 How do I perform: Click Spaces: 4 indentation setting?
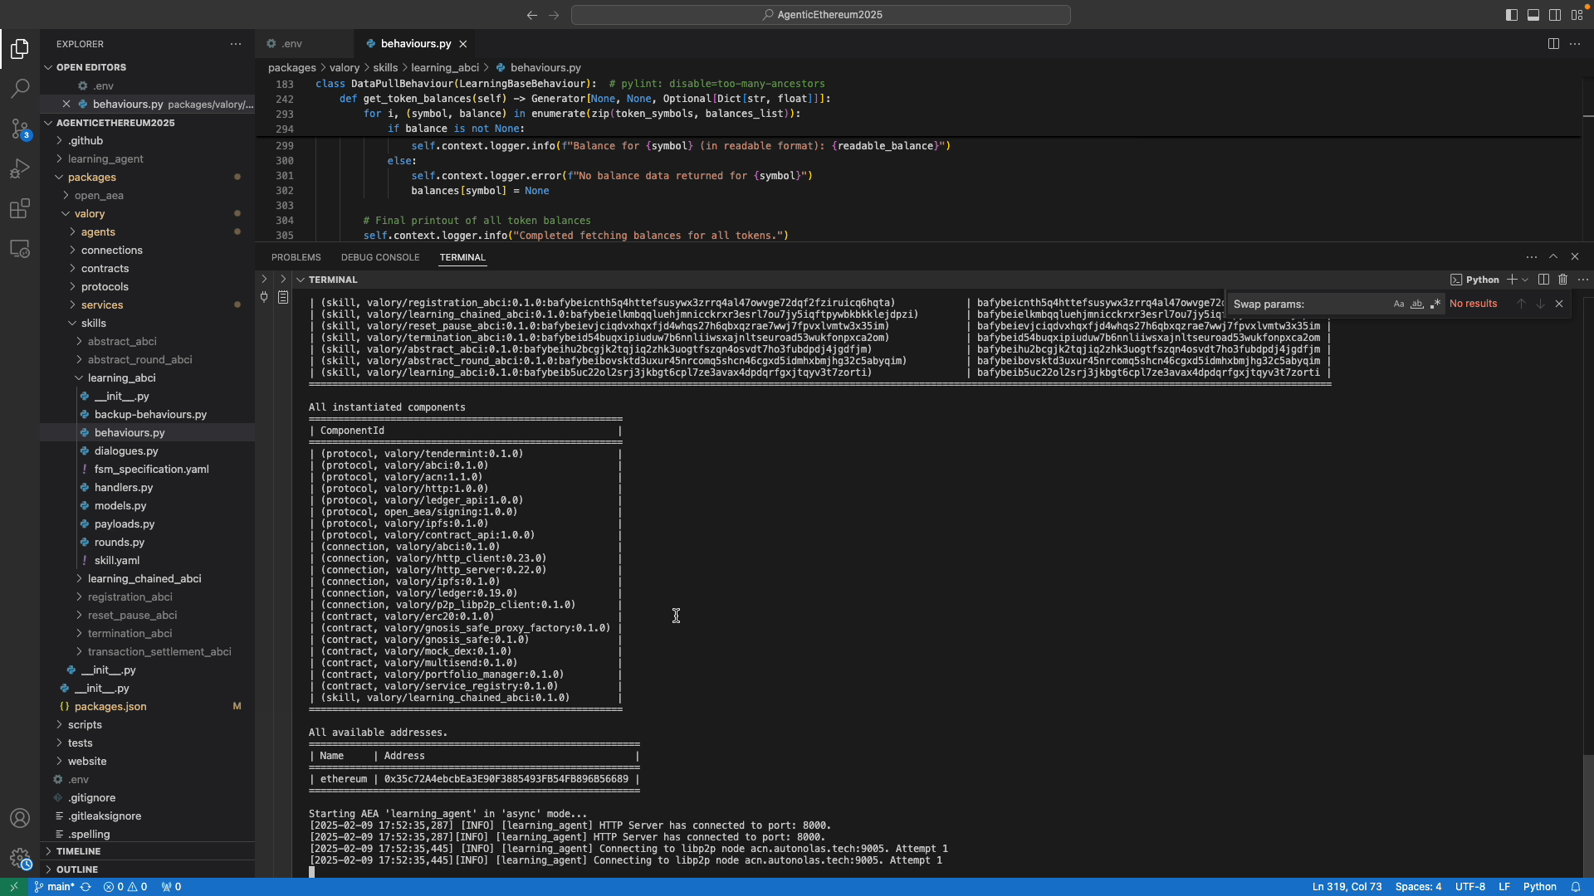pos(1418,887)
